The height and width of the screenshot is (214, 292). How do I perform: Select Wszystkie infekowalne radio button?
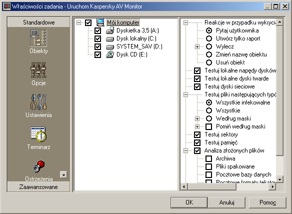pyautogui.click(x=209, y=102)
